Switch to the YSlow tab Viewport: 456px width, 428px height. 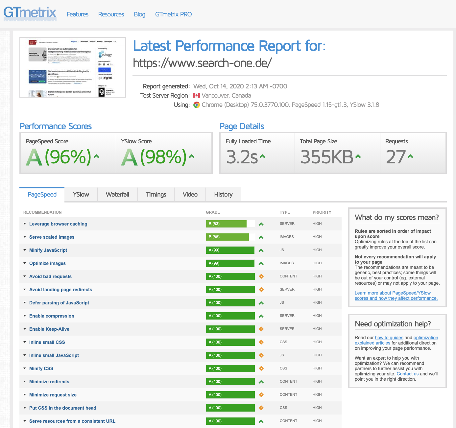coord(81,194)
